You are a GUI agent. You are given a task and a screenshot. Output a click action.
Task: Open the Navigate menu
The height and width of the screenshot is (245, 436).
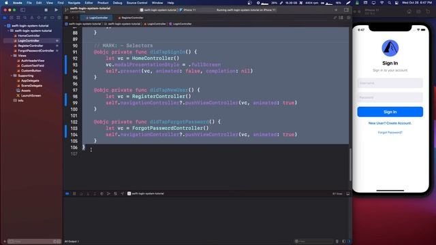click(x=74, y=3)
